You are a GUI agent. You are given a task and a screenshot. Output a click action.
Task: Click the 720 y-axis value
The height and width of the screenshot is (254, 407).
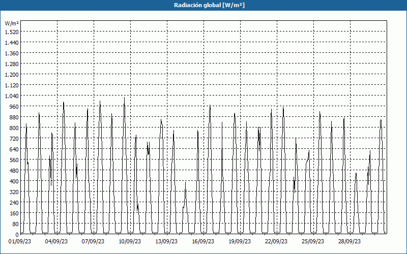[x=15, y=138]
